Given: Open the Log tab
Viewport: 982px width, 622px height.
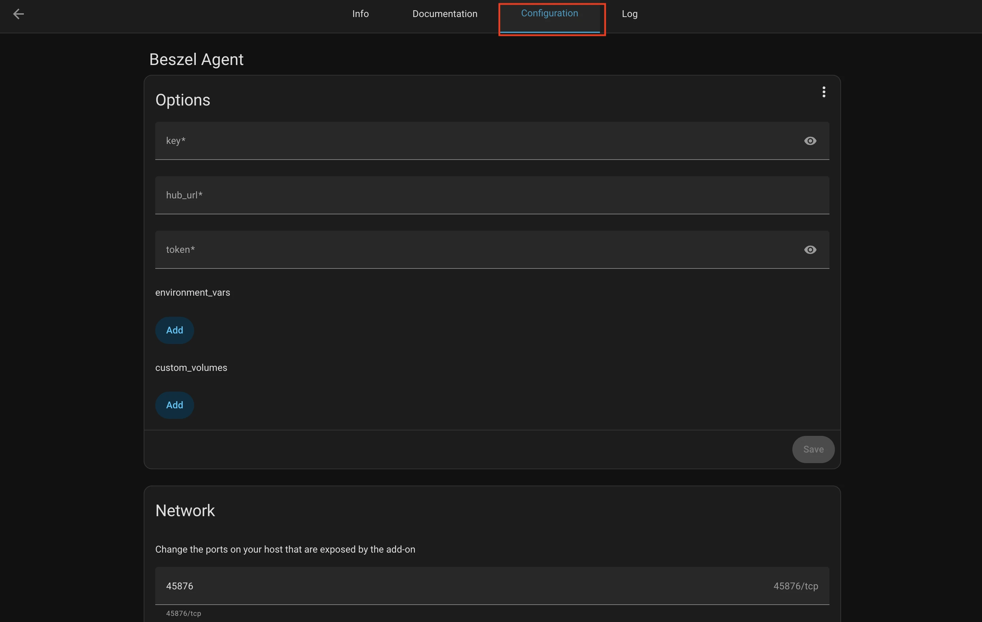Looking at the screenshot, I should 630,14.
